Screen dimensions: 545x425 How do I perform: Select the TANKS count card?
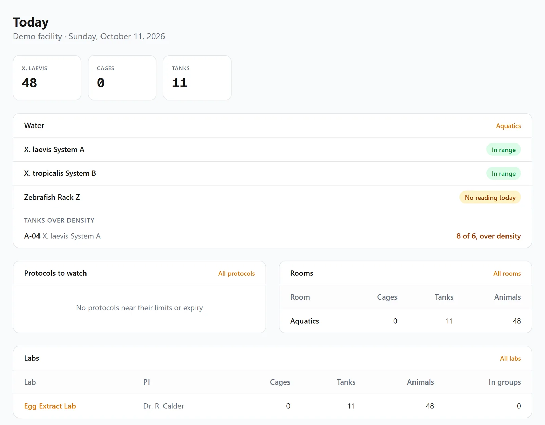click(x=197, y=78)
